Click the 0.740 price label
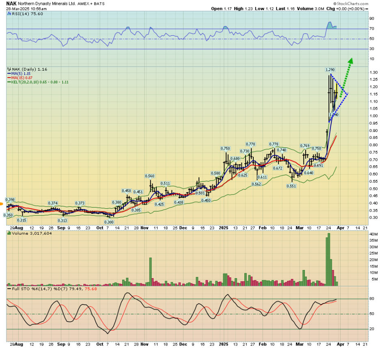The height and width of the screenshot is (348, 384). coord(282,150)
